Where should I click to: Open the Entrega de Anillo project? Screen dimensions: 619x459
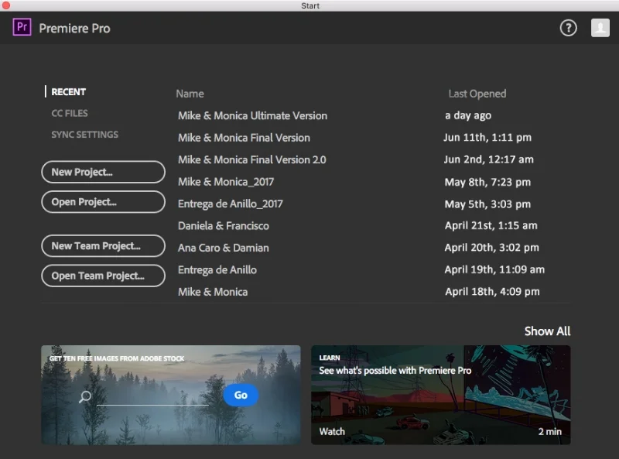coord(217,270)
